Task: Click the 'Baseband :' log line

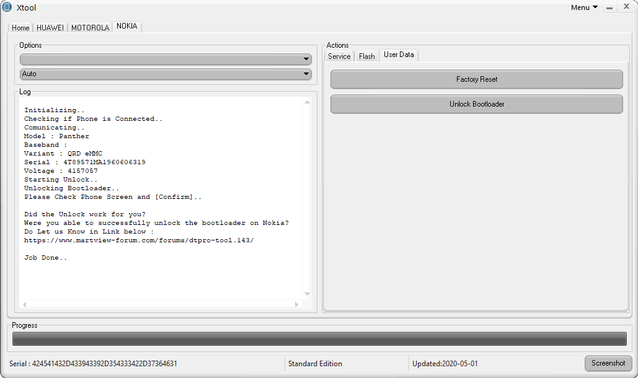Action: click(46, 145)
